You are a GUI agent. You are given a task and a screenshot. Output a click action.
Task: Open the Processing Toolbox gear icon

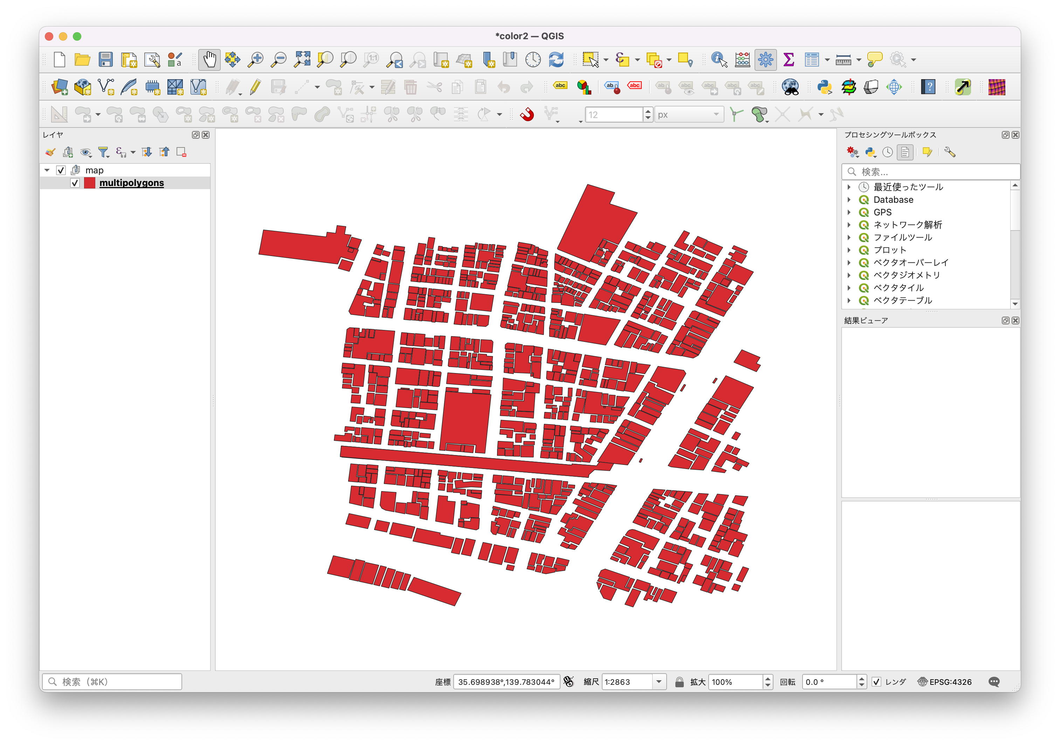click(x=765, y=60)
